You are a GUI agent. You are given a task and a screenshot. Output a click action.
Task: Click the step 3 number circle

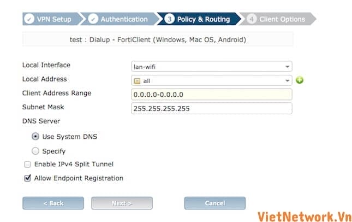170,19
